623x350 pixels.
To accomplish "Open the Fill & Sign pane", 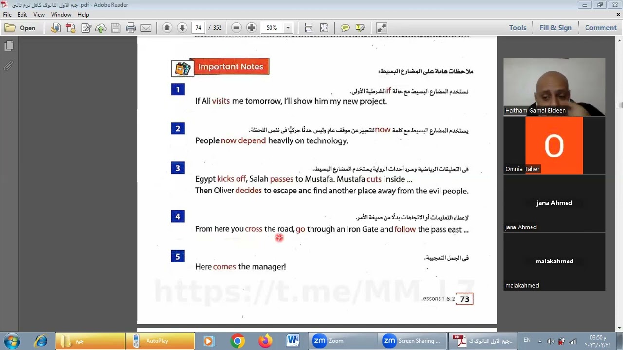I will pyautogui.click(x=555, y=28).
